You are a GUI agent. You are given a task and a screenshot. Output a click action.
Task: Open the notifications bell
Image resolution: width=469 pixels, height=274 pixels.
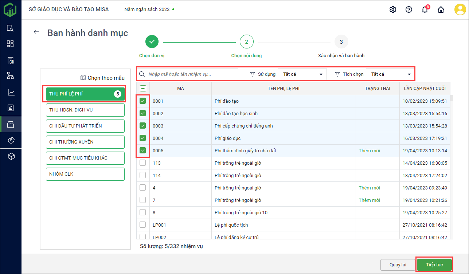point(425,9)
